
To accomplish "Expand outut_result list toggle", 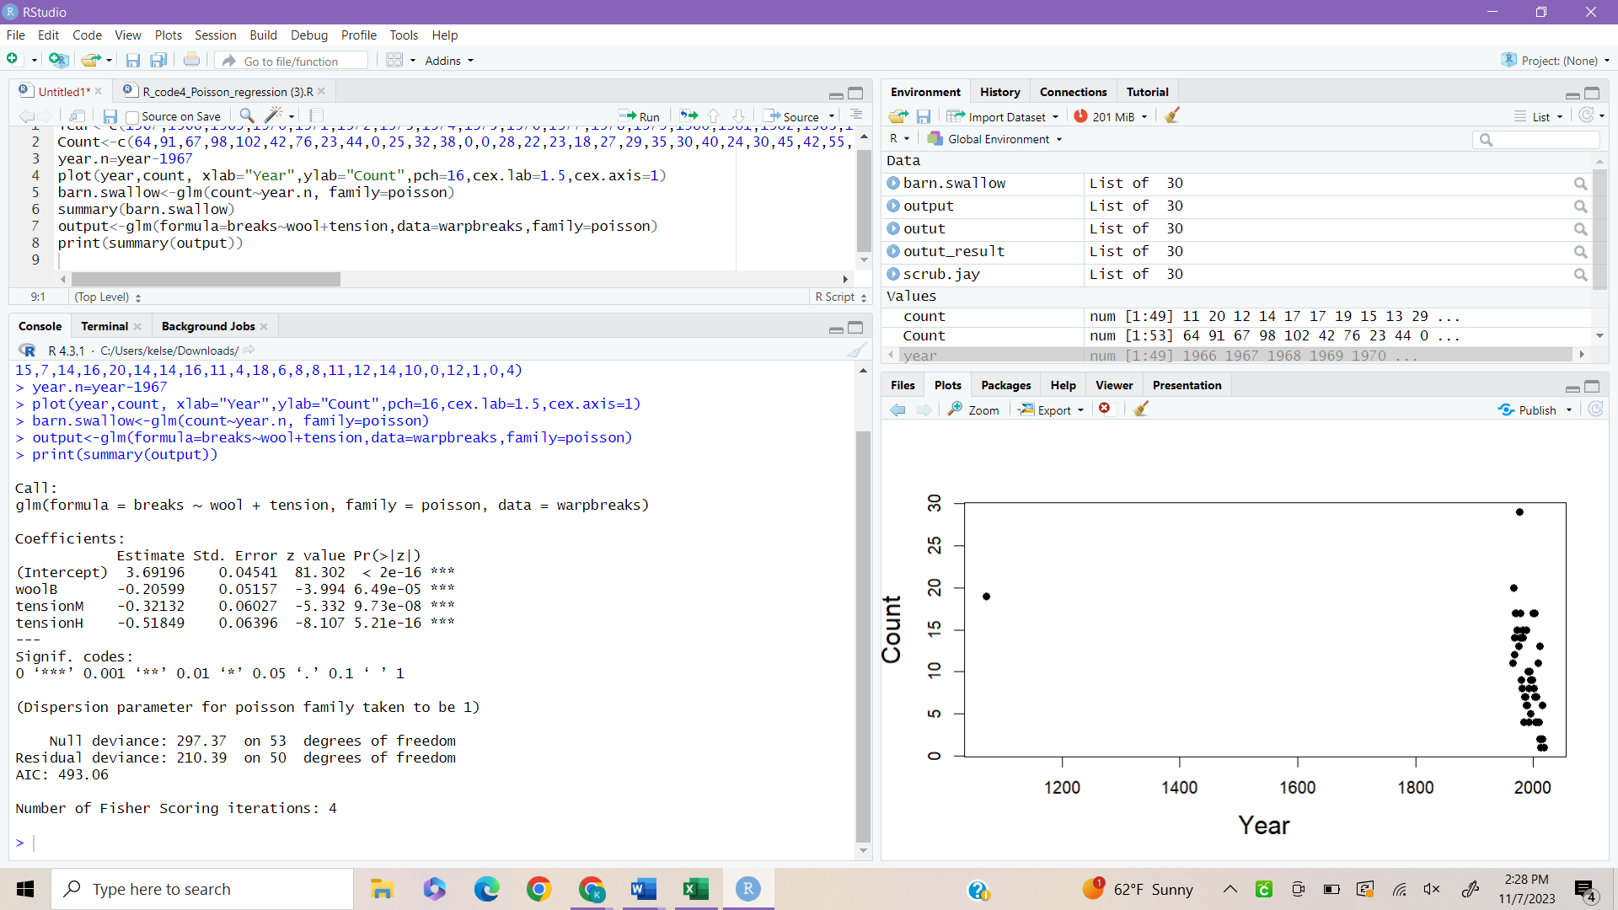I will (893, 251).
